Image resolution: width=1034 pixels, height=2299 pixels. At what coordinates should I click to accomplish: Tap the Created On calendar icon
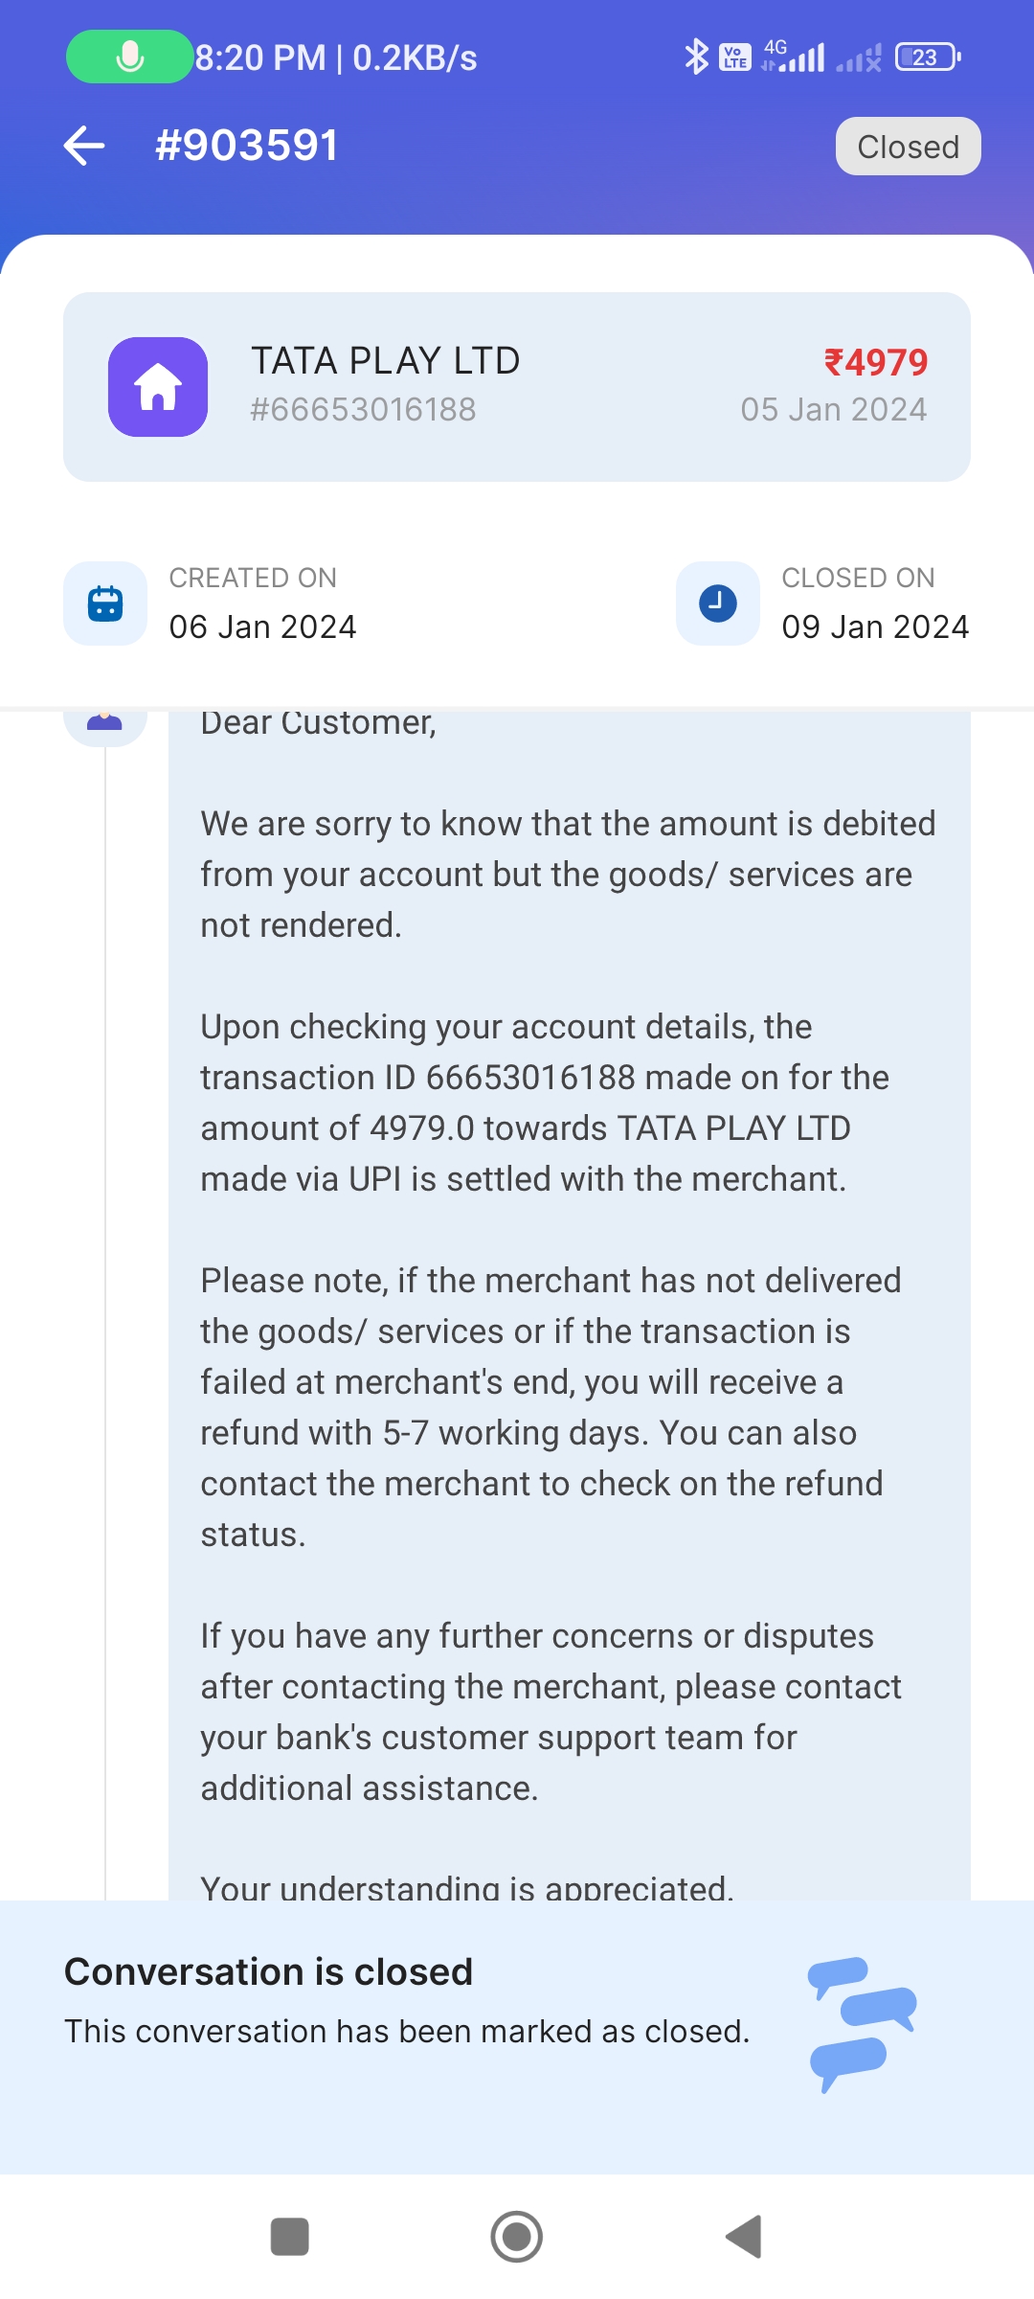tap(105, 603)
